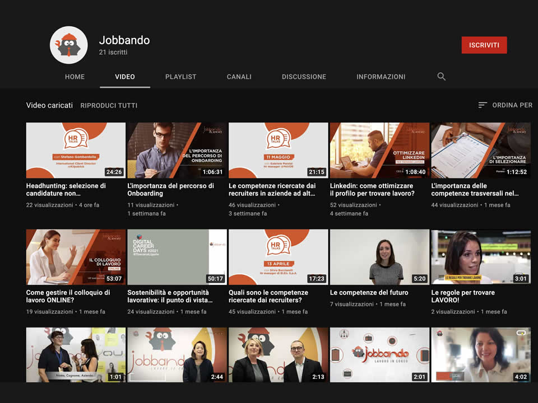
Task: Play the 1:08:40 Ottimizzare Linkedin thumbnail
Action: coord(379,150)
